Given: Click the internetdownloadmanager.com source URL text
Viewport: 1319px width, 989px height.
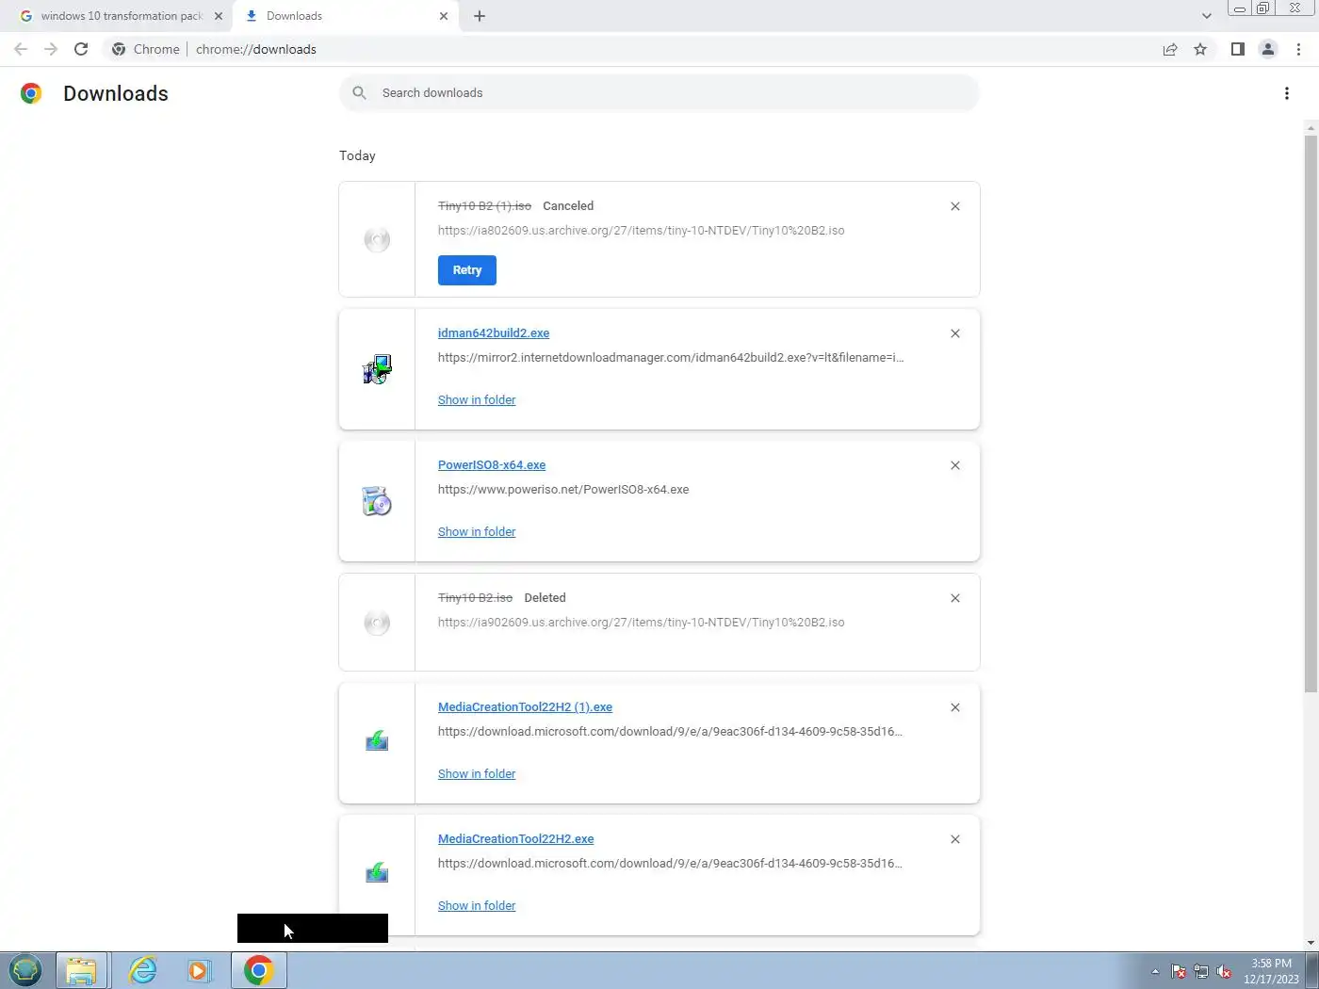Looking at the screenshot, I should [670, 358].
